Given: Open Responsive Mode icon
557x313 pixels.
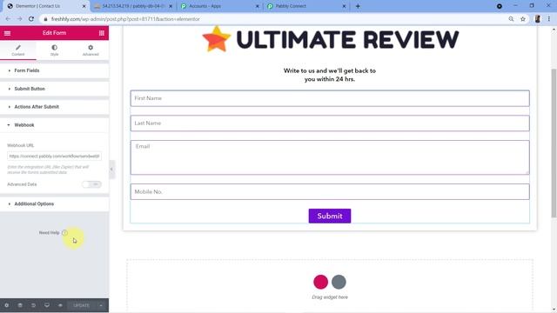Looking at the screenshot, I should click(x=47, y=305).
